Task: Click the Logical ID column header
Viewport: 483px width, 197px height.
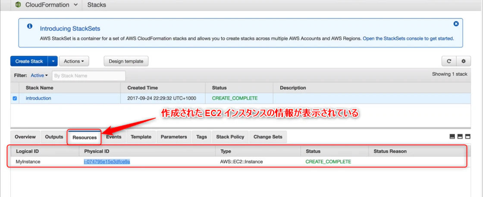Action: tap(28, 152)
